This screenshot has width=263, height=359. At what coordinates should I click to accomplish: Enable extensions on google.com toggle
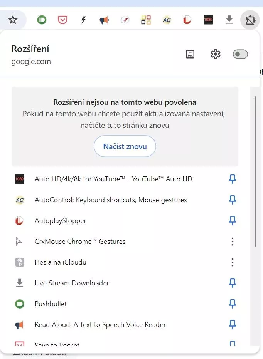pyautogui.click(x=240, y=54)
